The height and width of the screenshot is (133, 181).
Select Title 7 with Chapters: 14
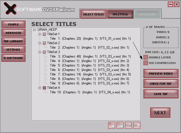coord(90,74)
